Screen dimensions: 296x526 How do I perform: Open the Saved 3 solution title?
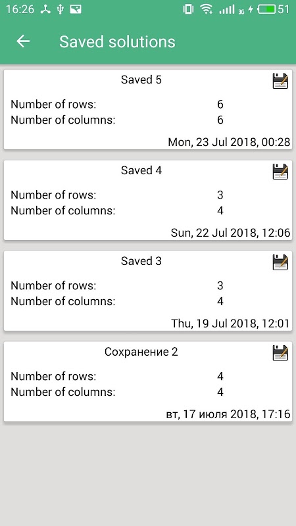coord(141,261)
